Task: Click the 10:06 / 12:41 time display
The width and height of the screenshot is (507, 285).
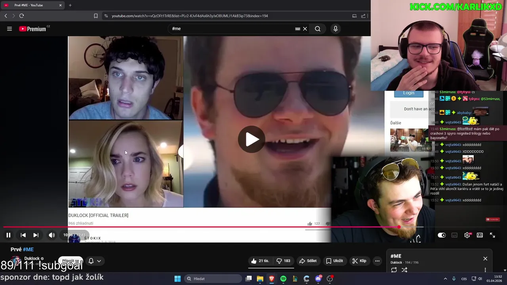Action: pyautogui.click(x=74, y=235)
